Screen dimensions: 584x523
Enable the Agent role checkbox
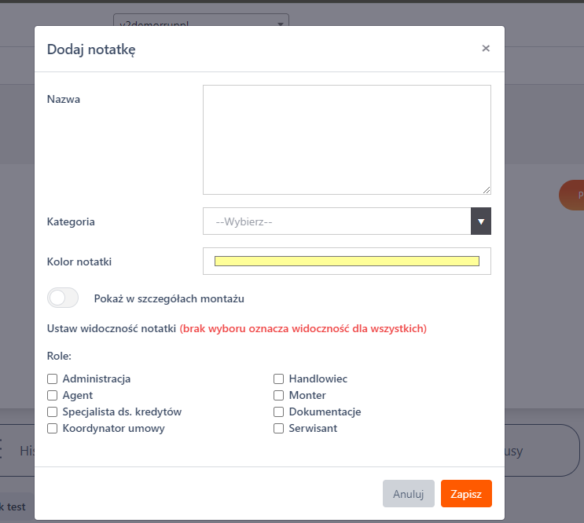[53, 395]
